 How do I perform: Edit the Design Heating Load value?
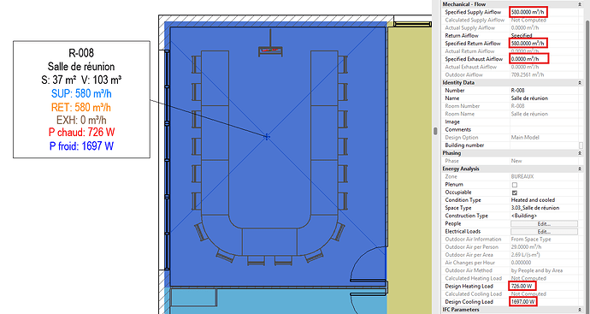pos(522,286)
